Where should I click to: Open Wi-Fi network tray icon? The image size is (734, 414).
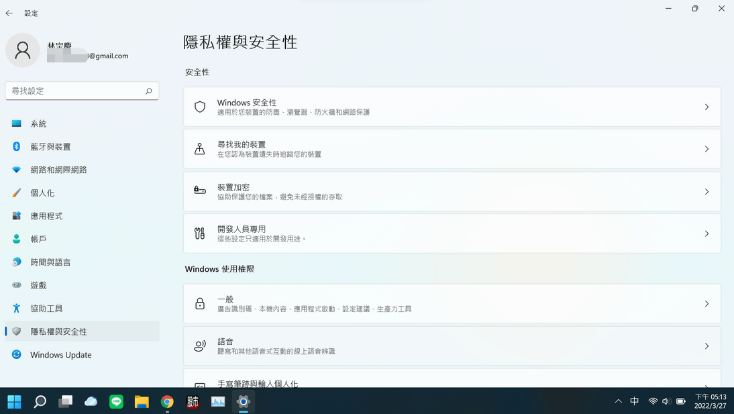(x=653, y=401)
